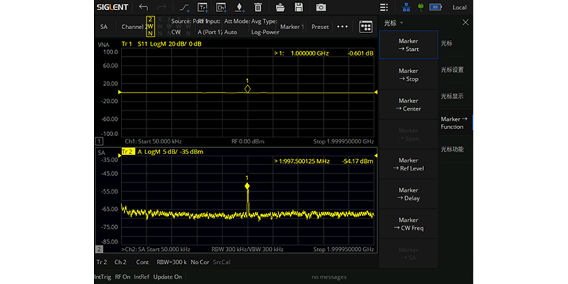Screen dimensions: 568x284
Task: Open the top-right list menu icon
Action: [384, 7]
